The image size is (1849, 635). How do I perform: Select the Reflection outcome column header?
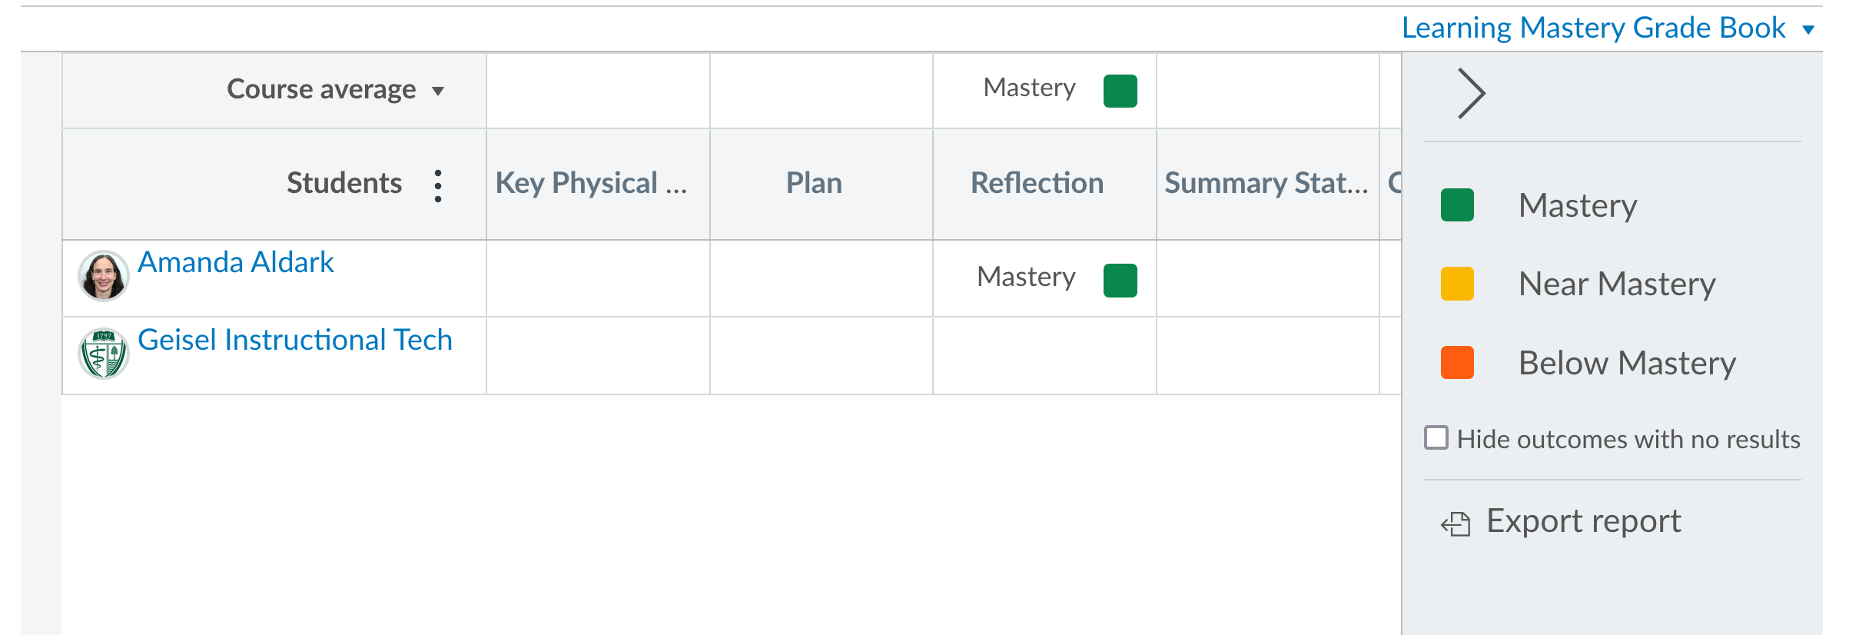[1037, 183]
